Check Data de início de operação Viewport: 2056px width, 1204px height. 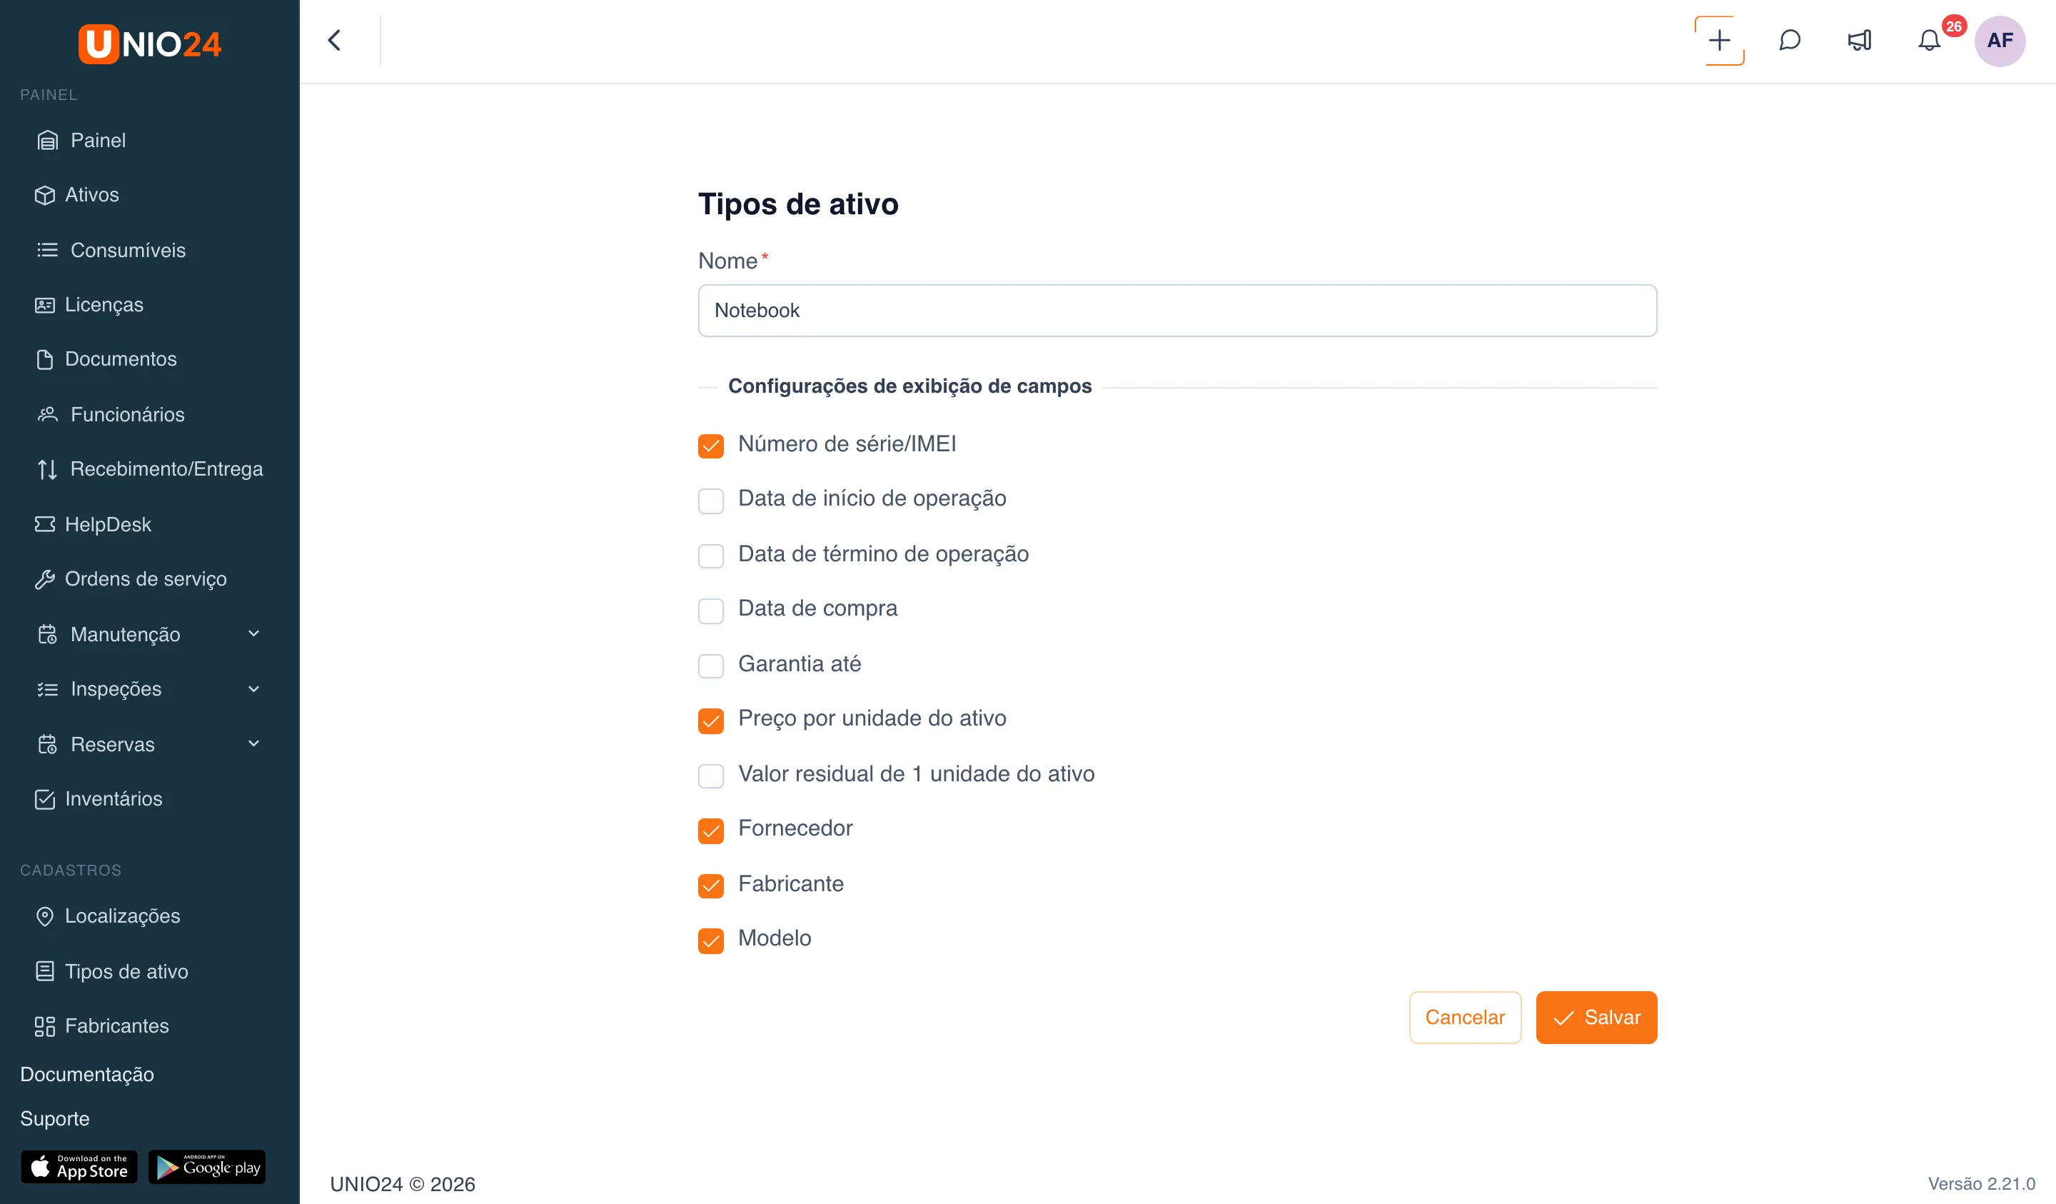[710, 501]
